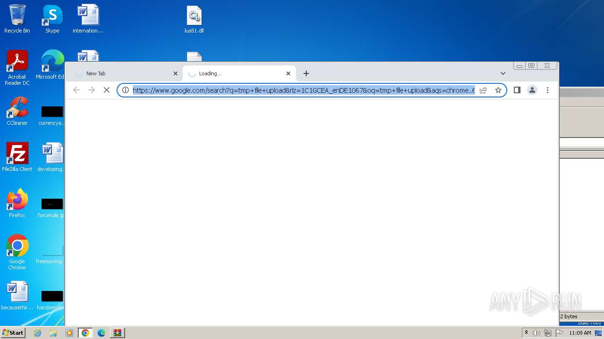
Task: Open a new tab with plus button
Action: pos(306,73)
